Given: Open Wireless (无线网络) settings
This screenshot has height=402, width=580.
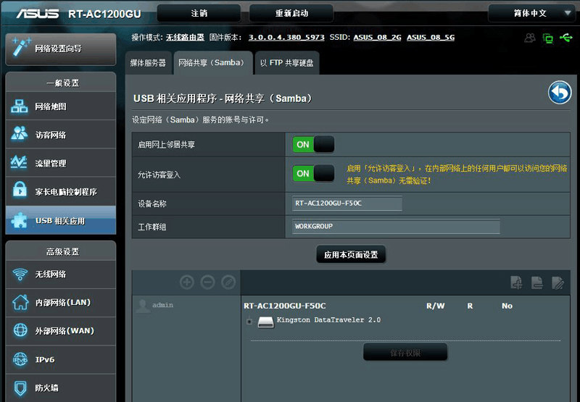Looking at the screenshot, I should pos(61,275).
